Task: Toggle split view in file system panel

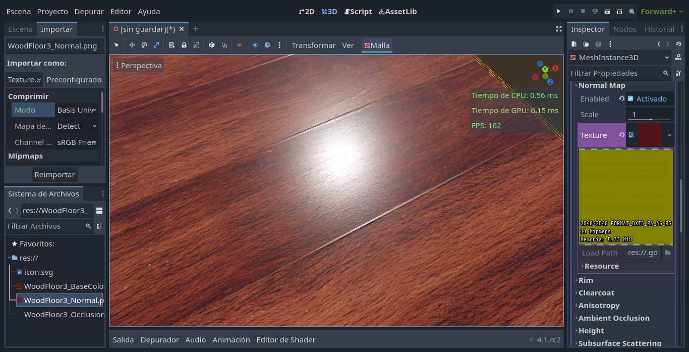Action: [99, 211]
